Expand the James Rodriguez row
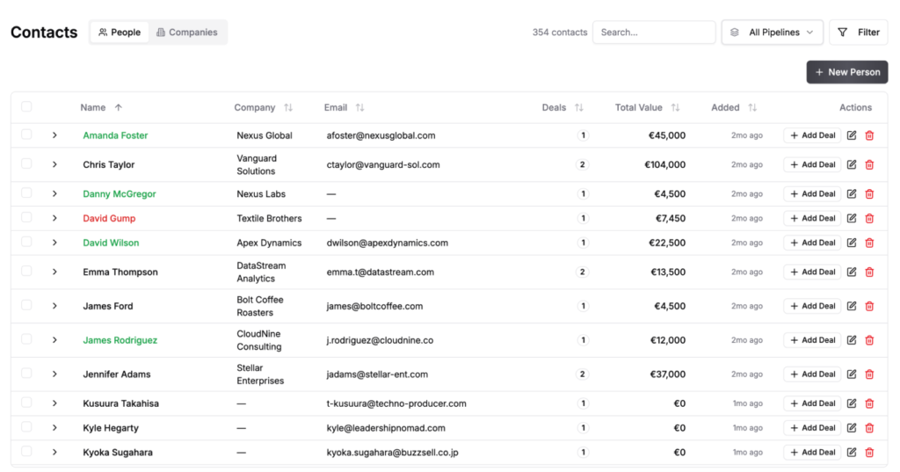 coord(54,340)
